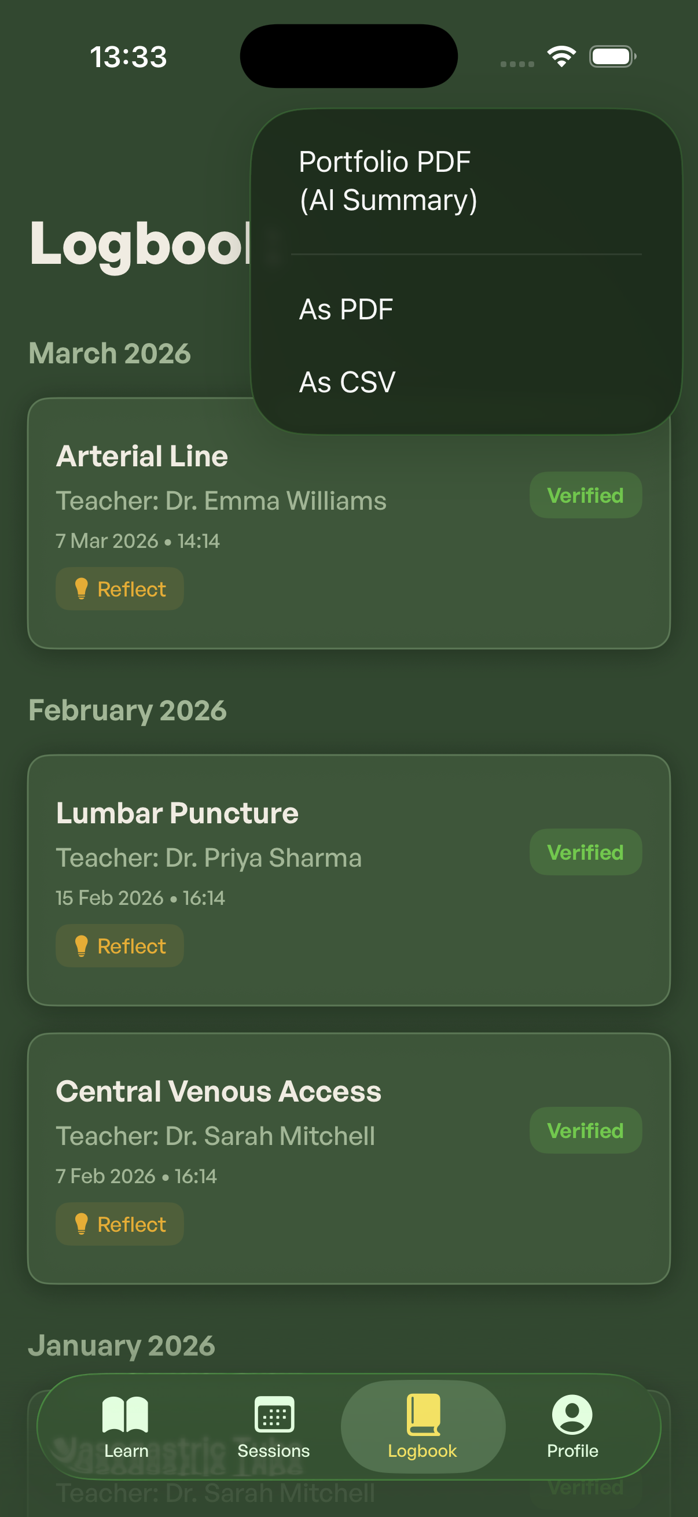The width and height of the screenshot is (698, 1517).
Task: Tap Verified badge on Central Venous Access
Action: tap(586, 1131)
